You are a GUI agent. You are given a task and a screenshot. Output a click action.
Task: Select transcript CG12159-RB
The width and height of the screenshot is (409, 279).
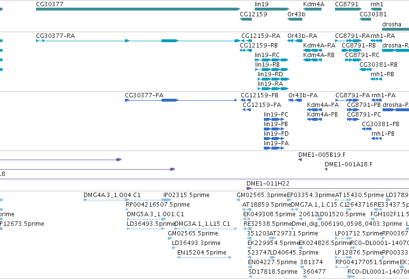246,50
